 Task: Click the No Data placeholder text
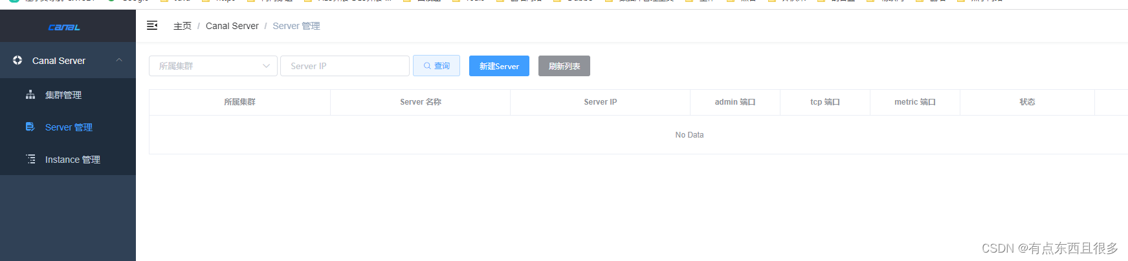pyautogui.click(x=689, y=135)
